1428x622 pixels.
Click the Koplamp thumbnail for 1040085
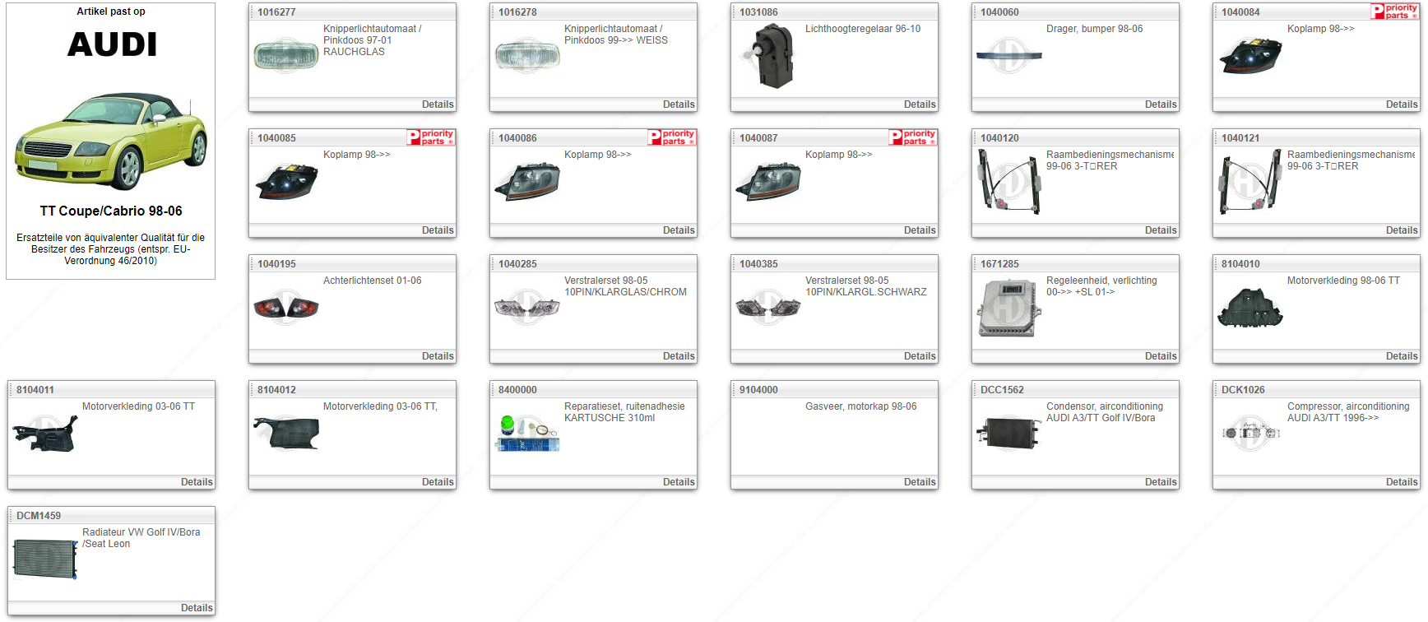tap(286, 182)
